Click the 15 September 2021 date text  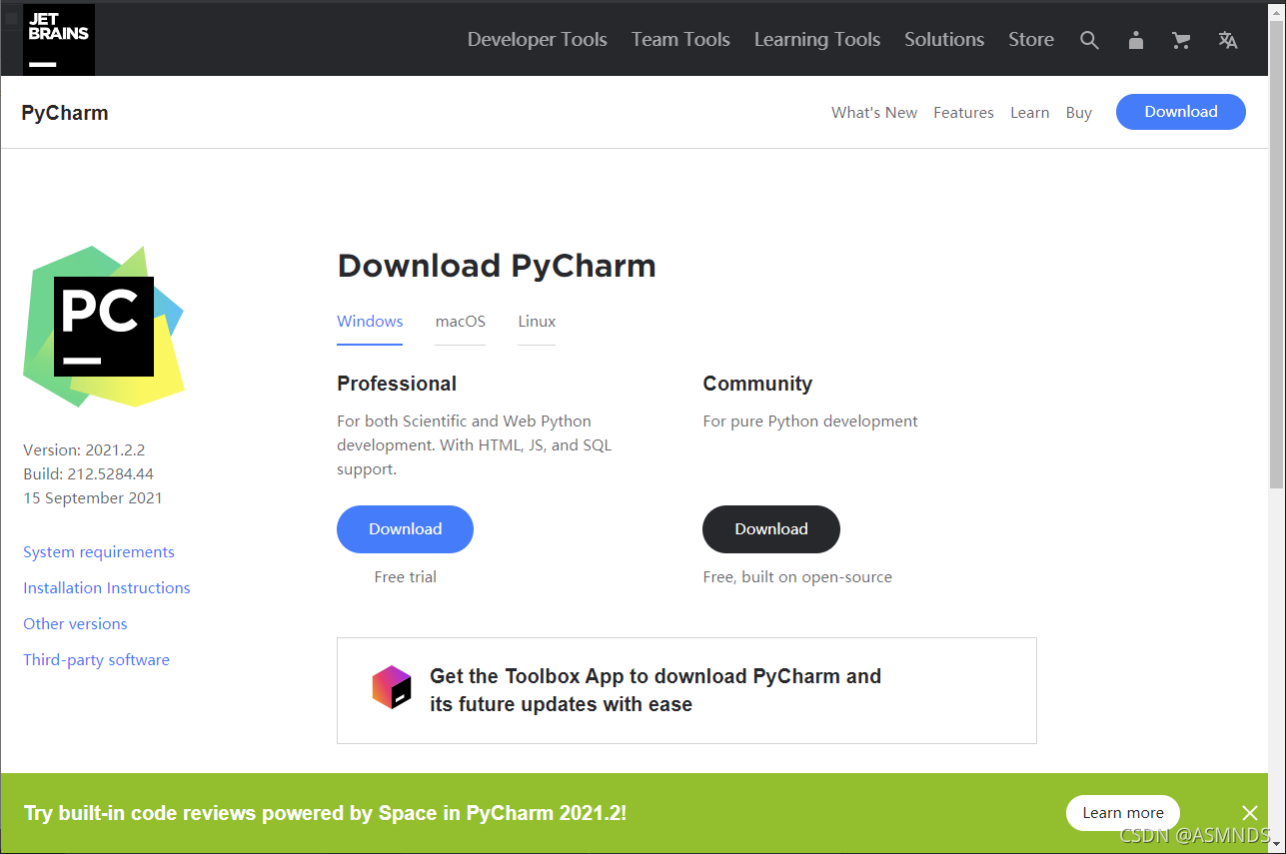pos(93,498)
